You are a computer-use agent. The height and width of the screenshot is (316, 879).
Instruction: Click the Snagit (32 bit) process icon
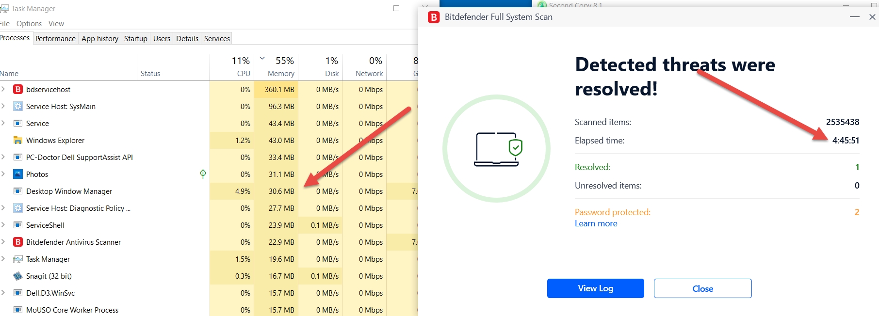coord(18,276)
